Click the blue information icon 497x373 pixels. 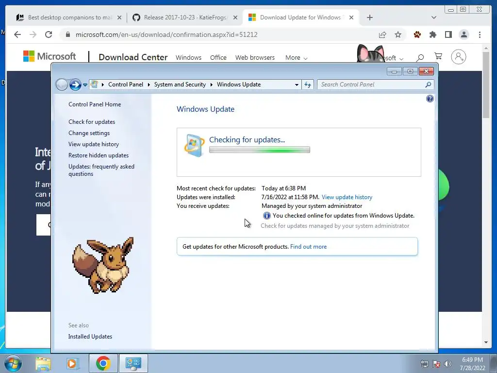point(266,216)
